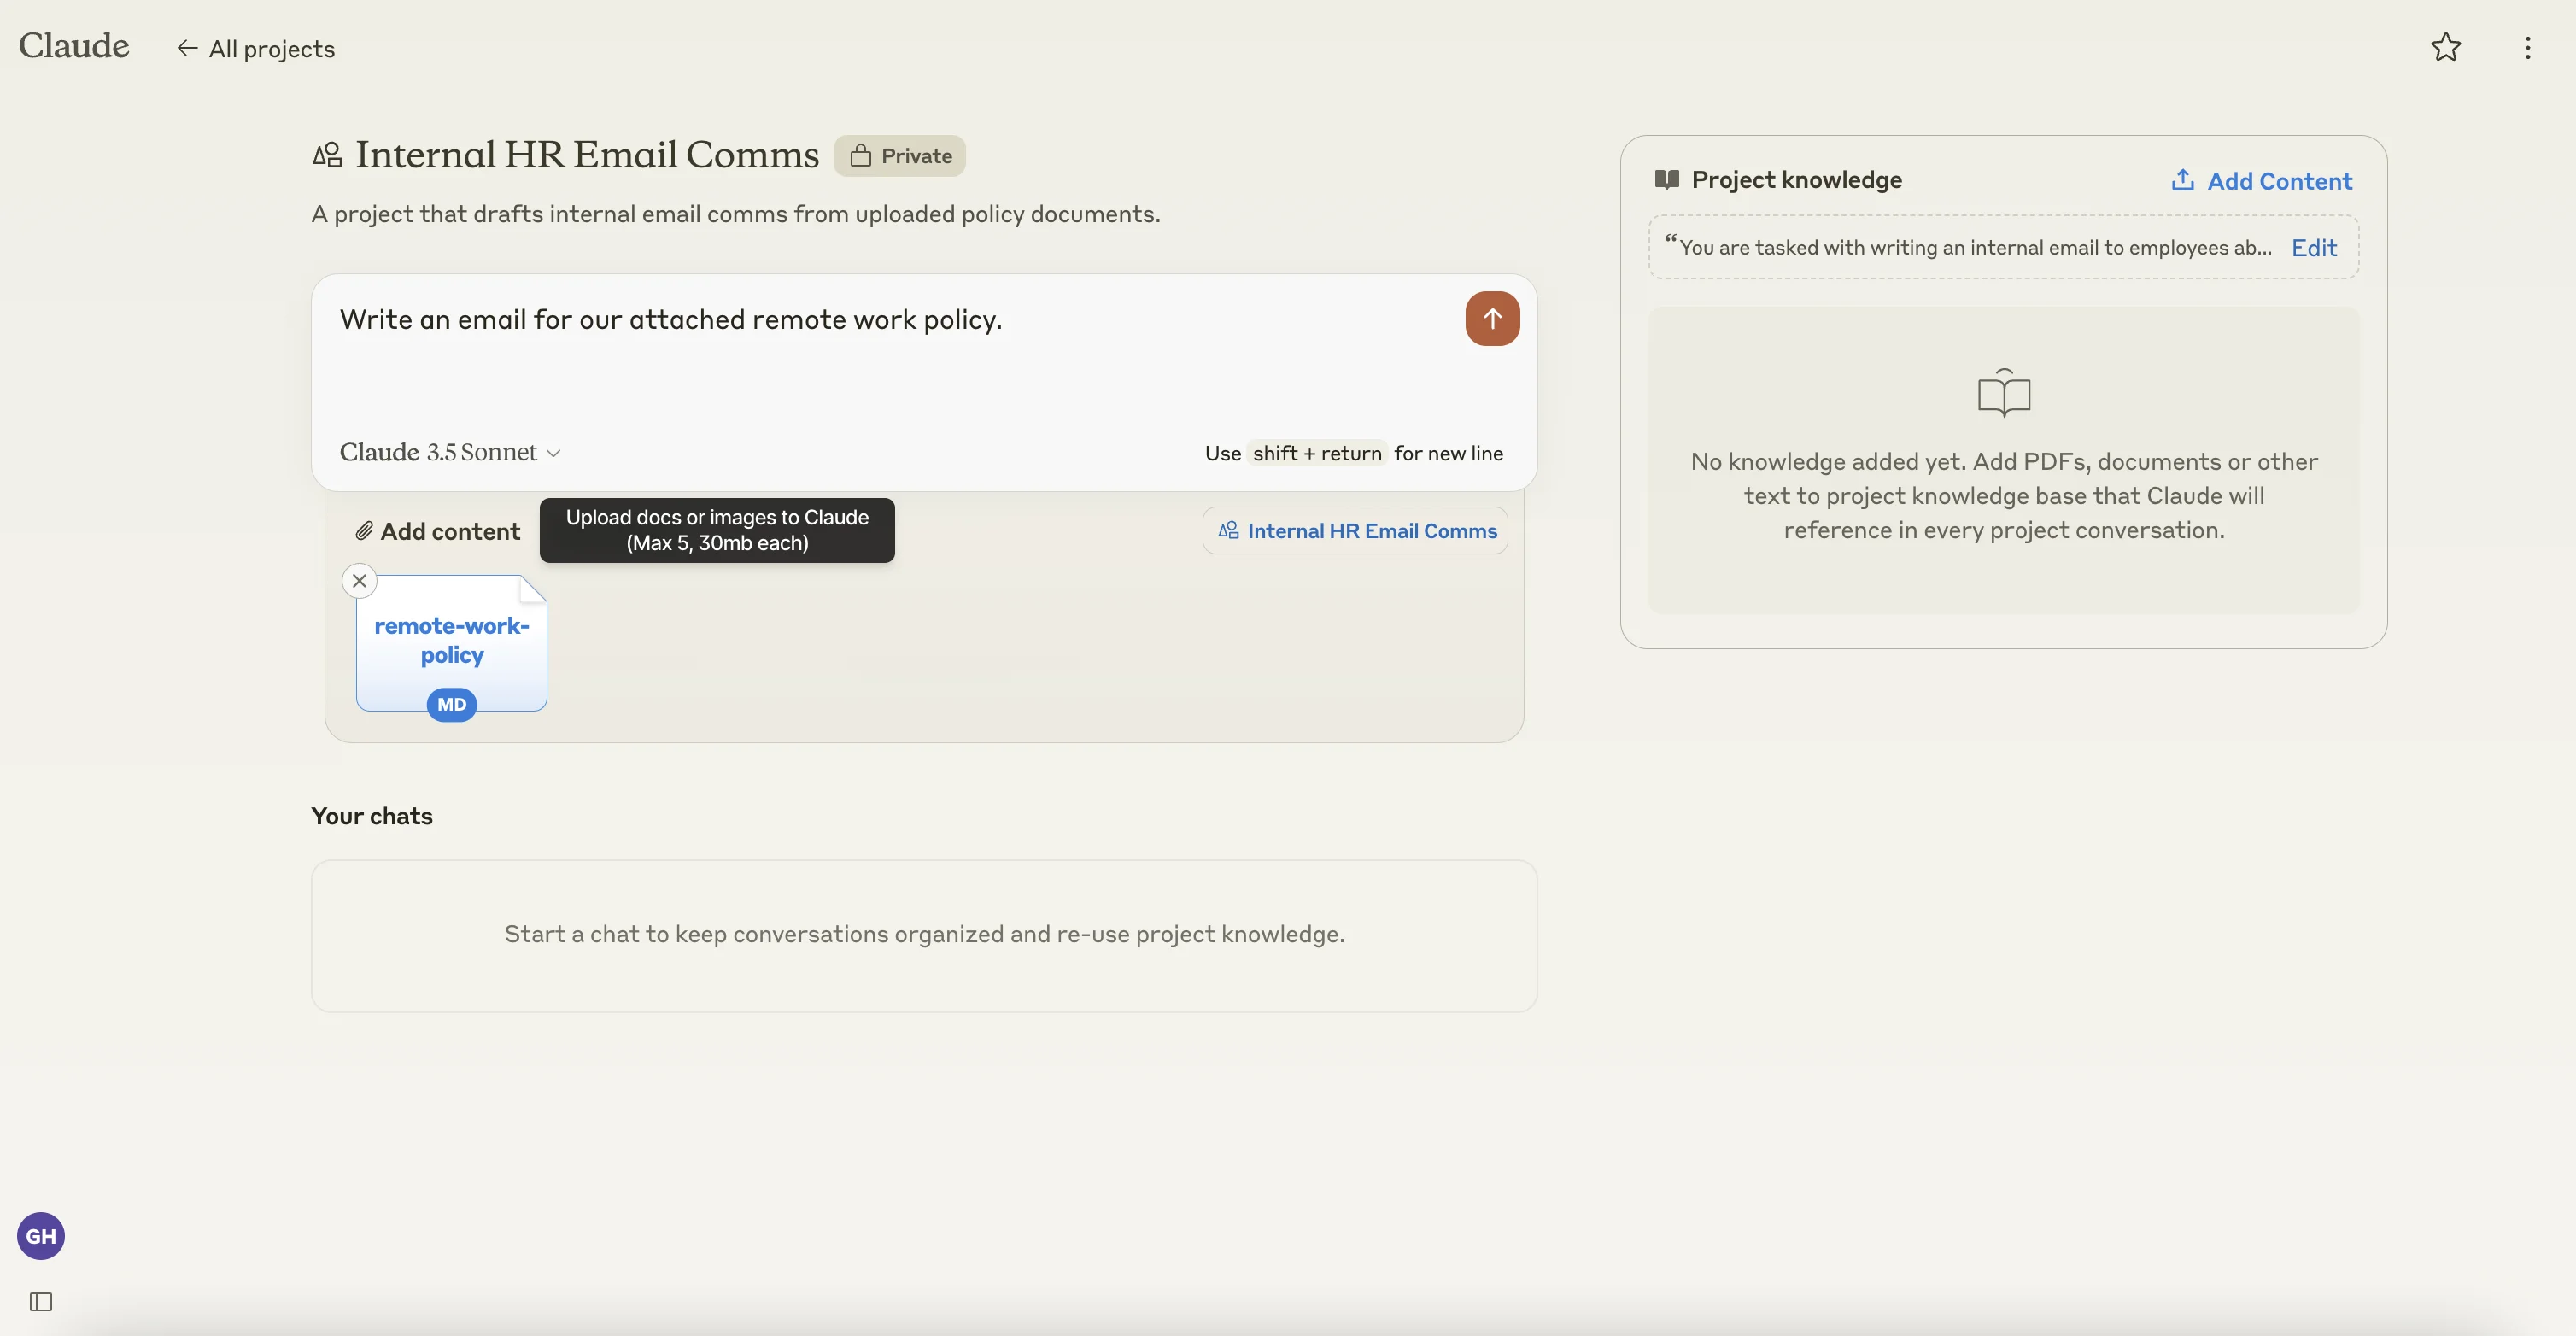Viewport: 2576px width, 1336px height.
Task: Click the Claude logo to go home
Action: [74, 46]
